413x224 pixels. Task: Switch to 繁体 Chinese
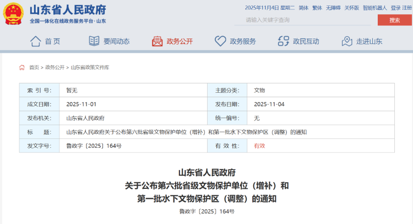tap(317, 8)
